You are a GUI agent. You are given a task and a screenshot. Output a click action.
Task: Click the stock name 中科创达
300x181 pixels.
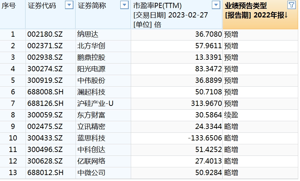coord(91,150)
